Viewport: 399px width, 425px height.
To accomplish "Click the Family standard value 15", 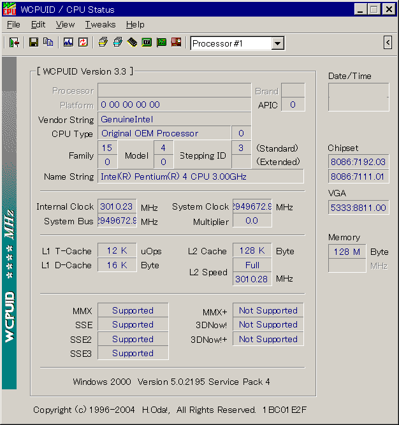I will [107, 148].
